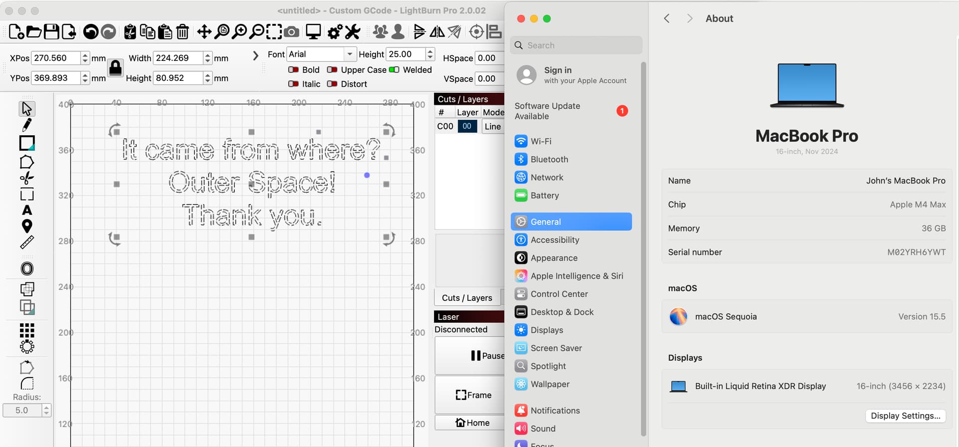This screenshot has width=959, height=447.
Task: Open the Line mode dropdown for layer C00
Action: pyautogui.click(x=492, y=126)
